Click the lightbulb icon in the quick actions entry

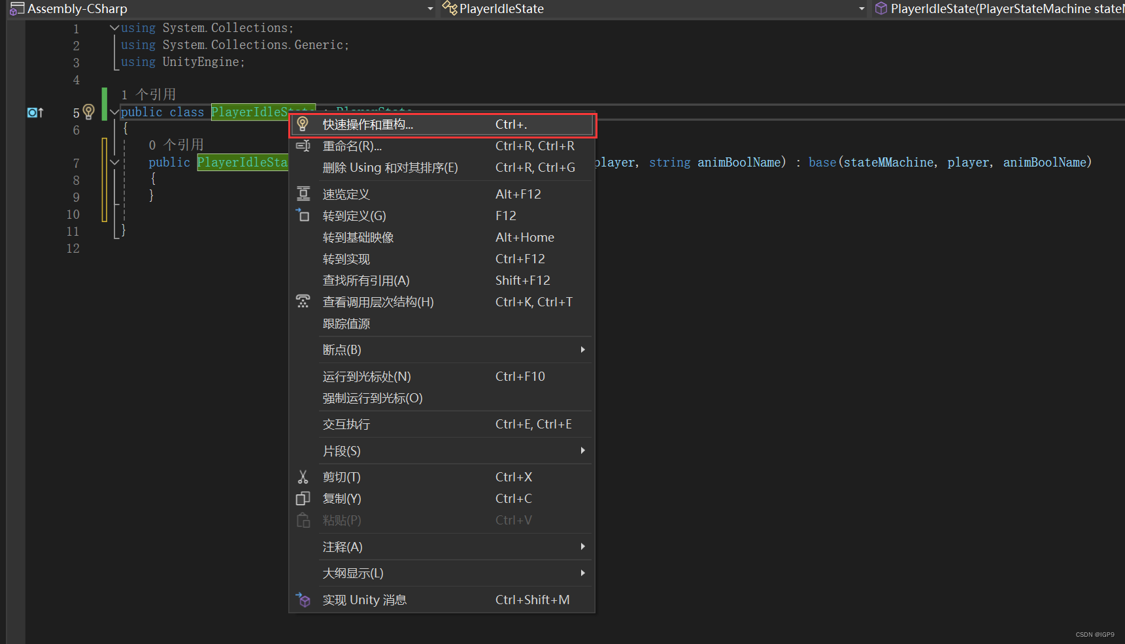tap(303, 124)
